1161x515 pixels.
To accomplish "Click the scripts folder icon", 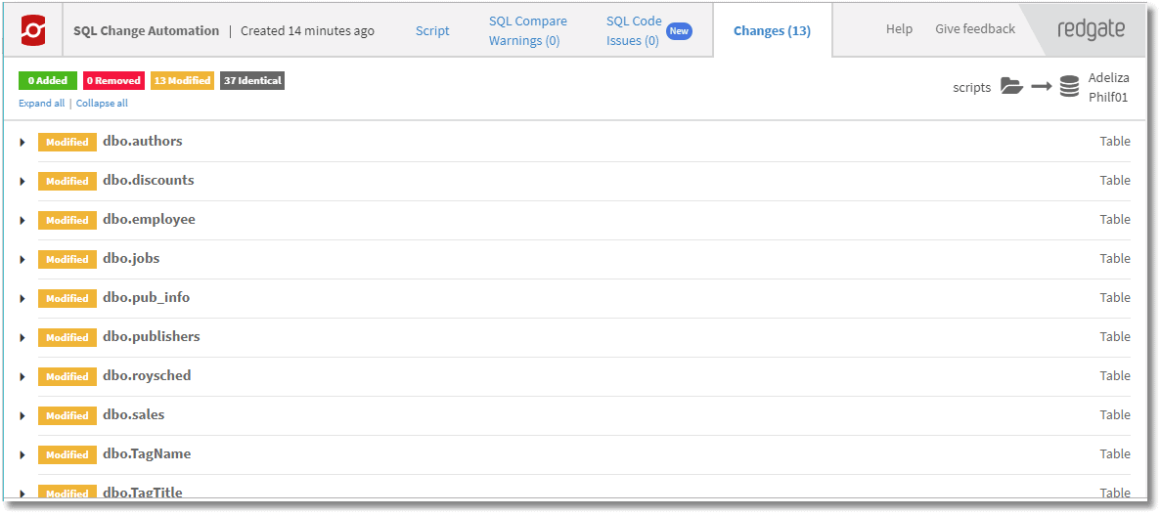I will [1011, 87].
